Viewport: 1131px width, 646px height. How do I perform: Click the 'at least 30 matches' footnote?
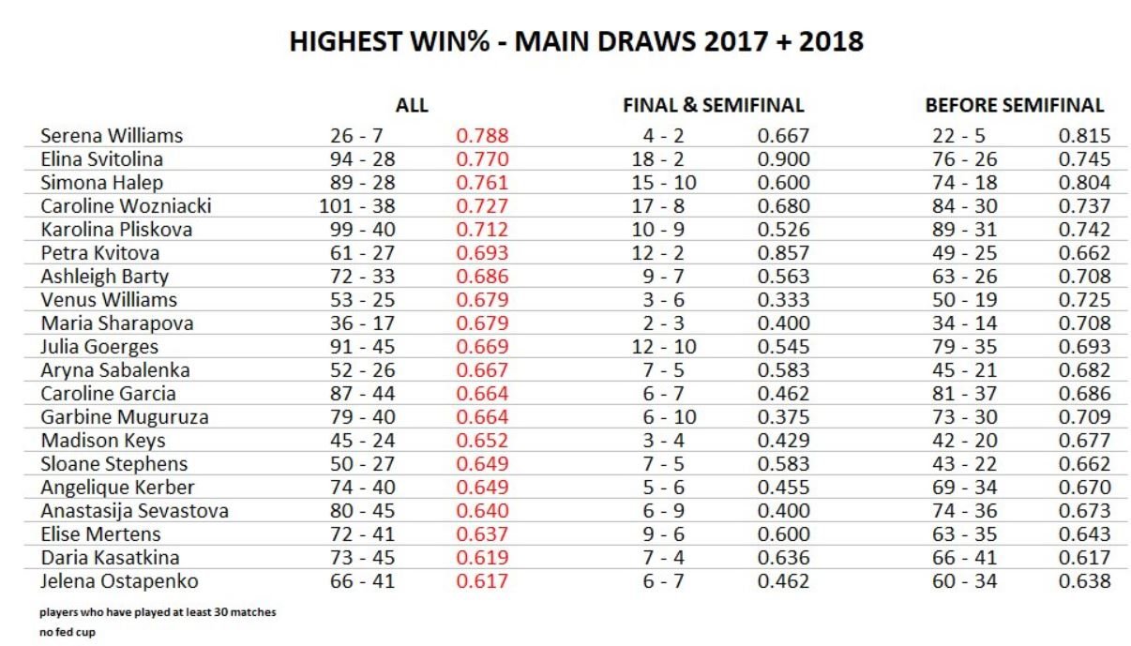click(158, 612)
